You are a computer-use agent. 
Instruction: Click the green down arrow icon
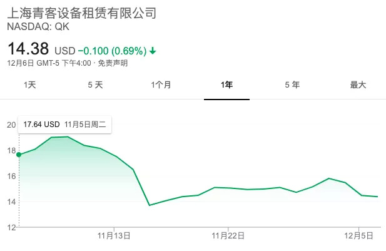pyautogui.click(x=153, y=50)
